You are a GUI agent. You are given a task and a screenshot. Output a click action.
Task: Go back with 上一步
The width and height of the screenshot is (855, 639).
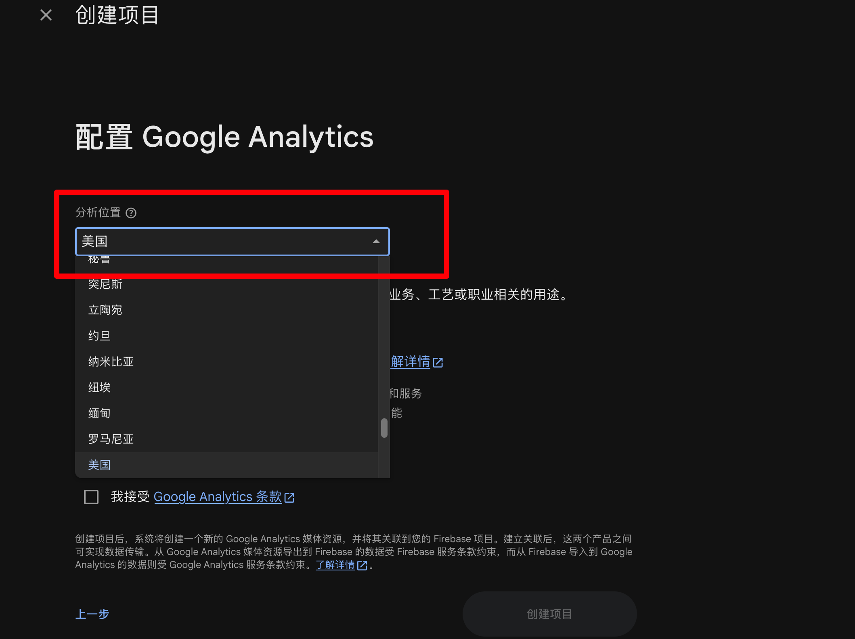click(92, 614)
